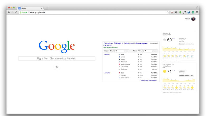The height and width of the screenshot is (116, 206).
Task: Select the US Airways flight row
Action: [138, 67]
